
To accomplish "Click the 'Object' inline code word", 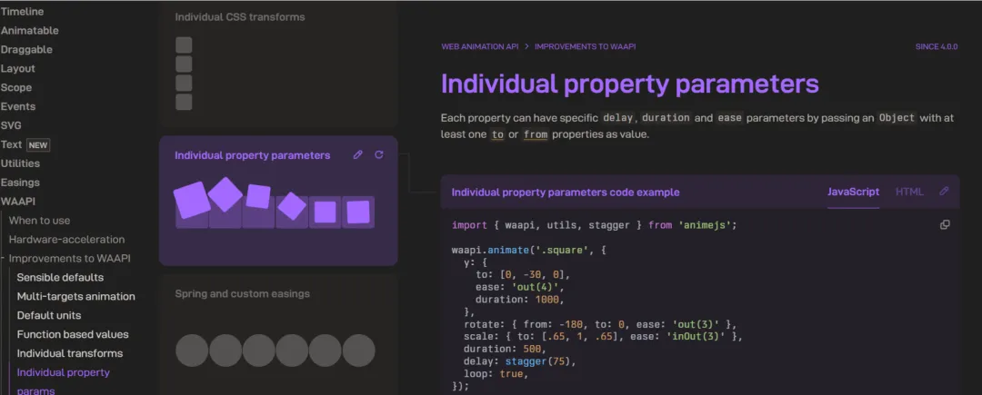I will [x=897, y=117].
